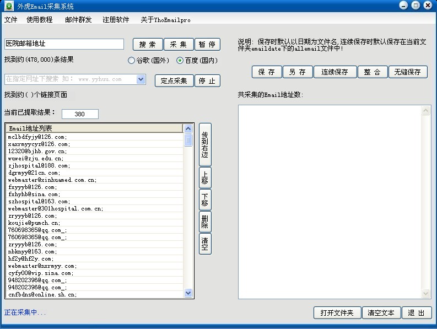The image size is (437, 329).
Task: Select row webmaster@nxrmyy.com
Action: click(x=94, y=266)
